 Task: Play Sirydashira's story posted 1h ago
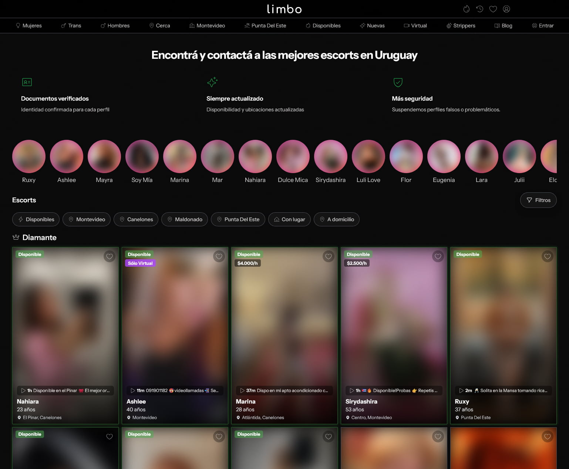pos(394,391)
